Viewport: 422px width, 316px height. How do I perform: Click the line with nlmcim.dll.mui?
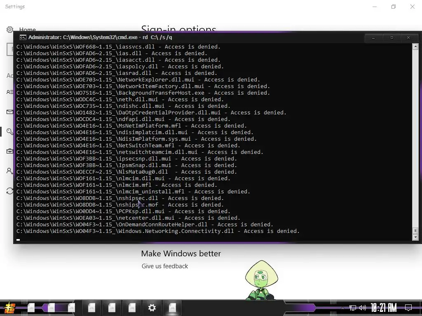(123, 179)
